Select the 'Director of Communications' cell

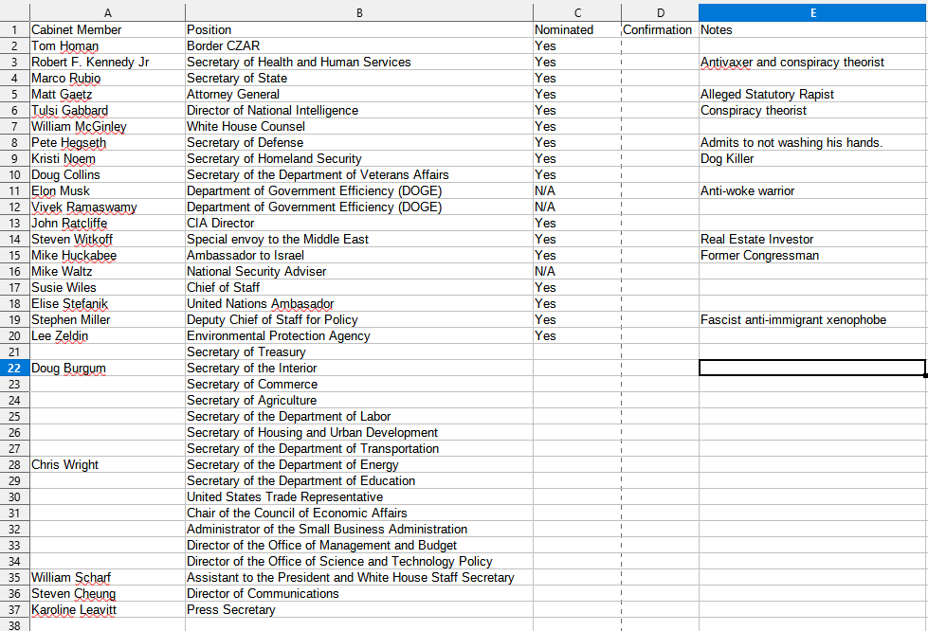(x=358, y=594)
